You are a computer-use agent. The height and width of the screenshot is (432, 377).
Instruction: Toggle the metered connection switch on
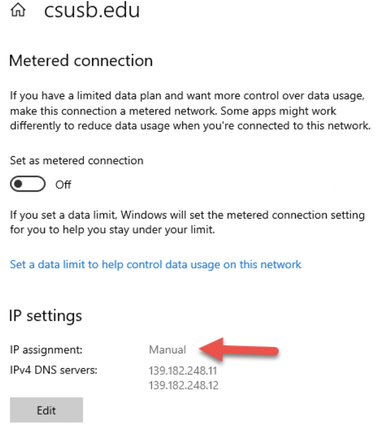pos(26,184)
